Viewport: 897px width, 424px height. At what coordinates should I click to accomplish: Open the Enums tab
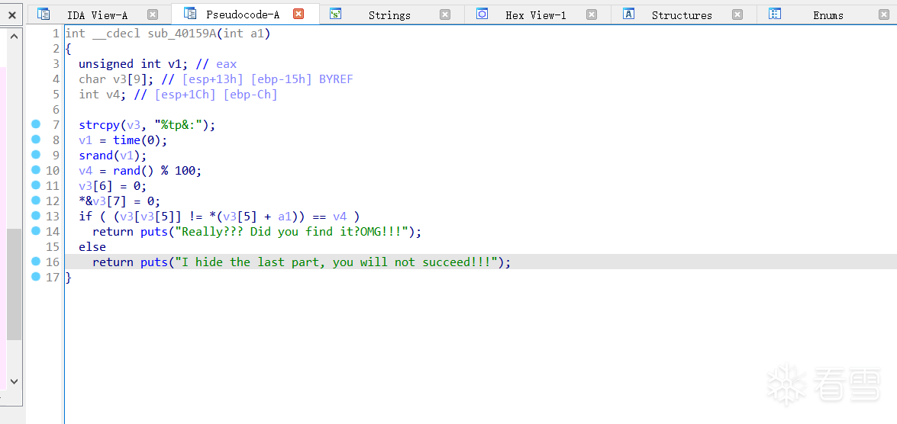coord(828,15)
